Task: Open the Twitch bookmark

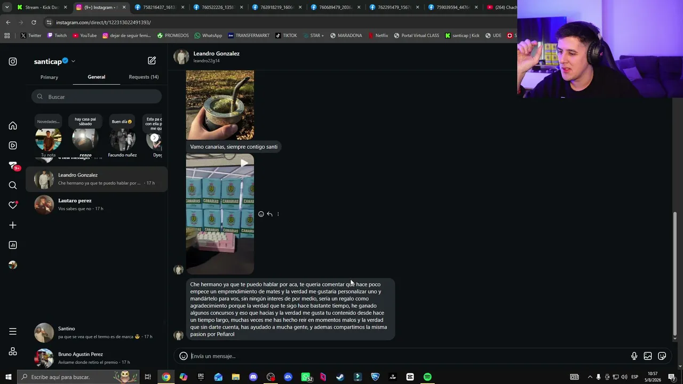Action: pos(57,36)
